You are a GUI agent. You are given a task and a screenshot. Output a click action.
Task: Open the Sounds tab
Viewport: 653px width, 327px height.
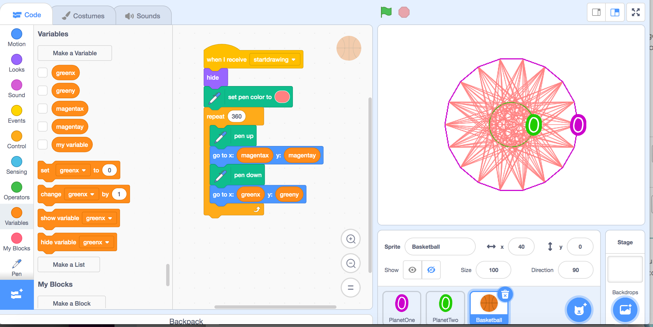(x=143, y=15)
